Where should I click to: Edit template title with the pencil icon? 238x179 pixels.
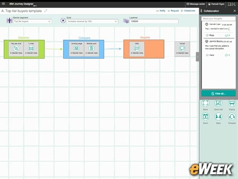(x=46, y=11)
